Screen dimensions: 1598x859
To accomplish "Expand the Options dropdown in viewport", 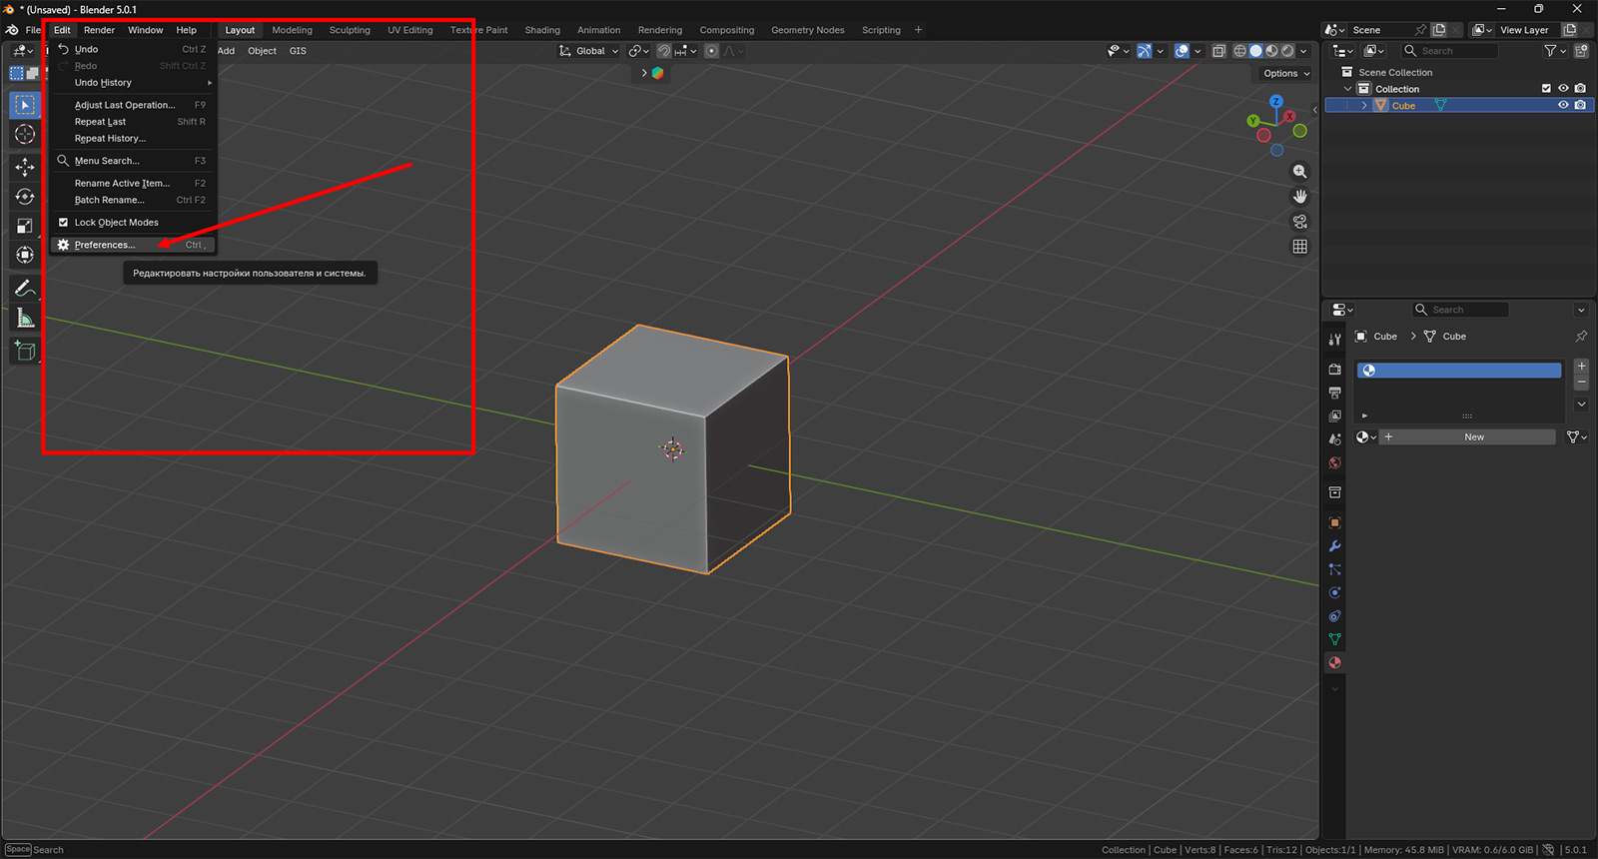I will tap(1285, 74).
